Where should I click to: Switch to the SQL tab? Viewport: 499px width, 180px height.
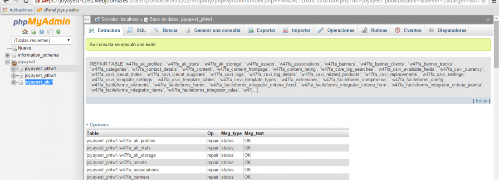137,30
